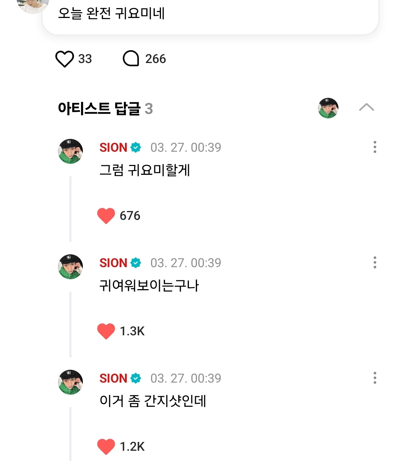Toggle heart on reply with 1.3K likes
The height and width of the screenshot is (461, 396).
pos(106,331)
